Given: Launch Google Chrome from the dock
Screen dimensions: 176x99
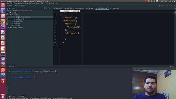Looking at the screenshot, I should pyautogui.click(x=3, y=21).
